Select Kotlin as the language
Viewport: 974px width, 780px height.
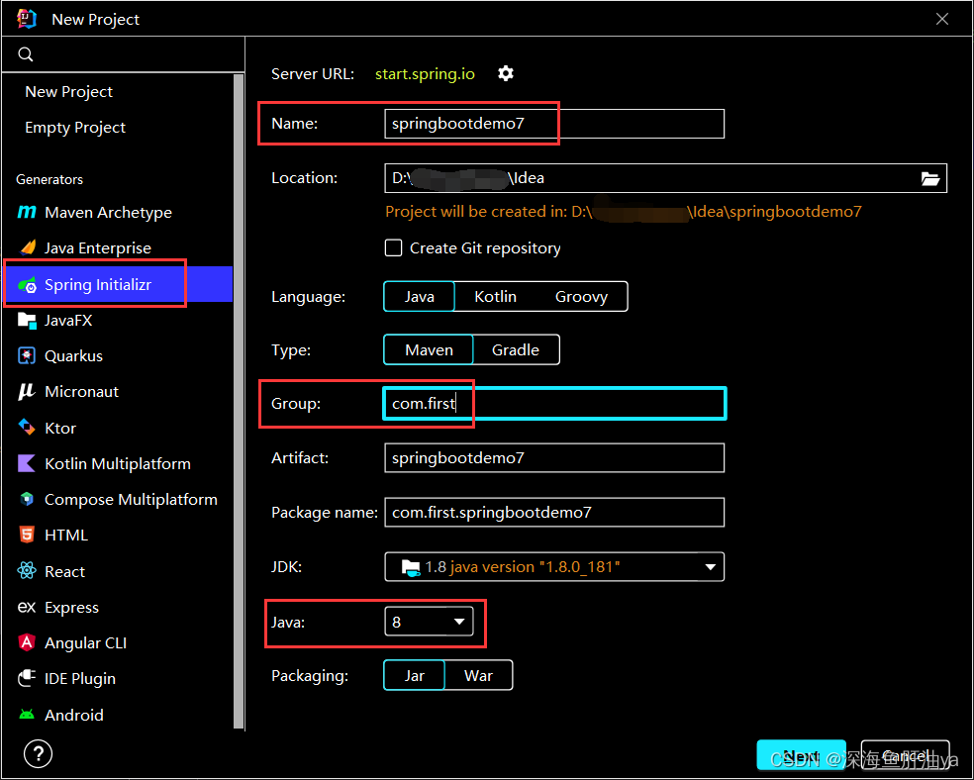point(495,297)
